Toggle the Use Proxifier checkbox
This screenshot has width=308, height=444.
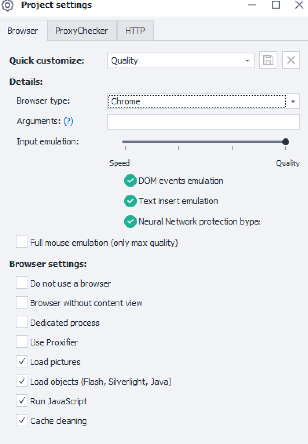pyautogui.click(x=22, y=342)
